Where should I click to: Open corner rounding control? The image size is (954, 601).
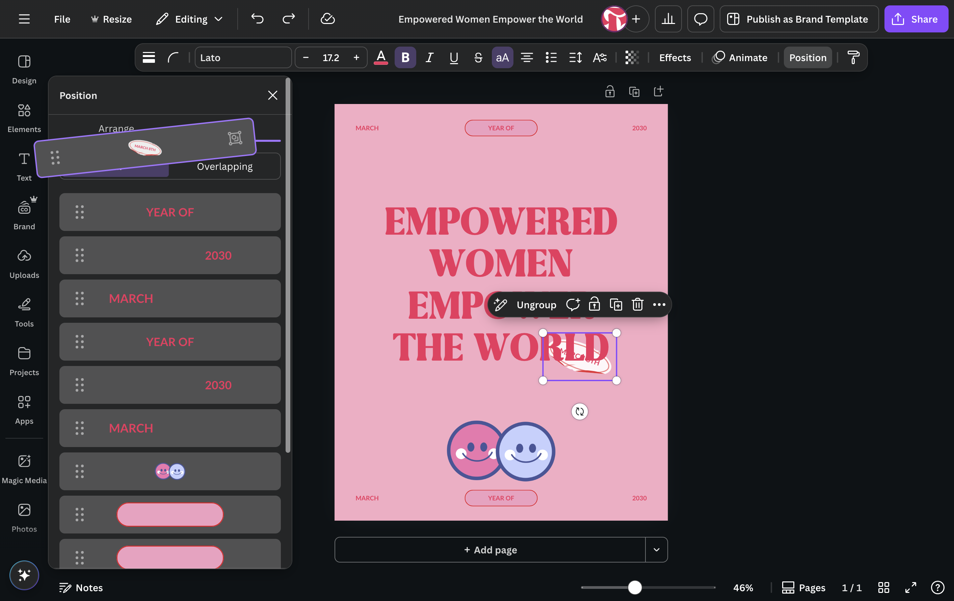173,57
